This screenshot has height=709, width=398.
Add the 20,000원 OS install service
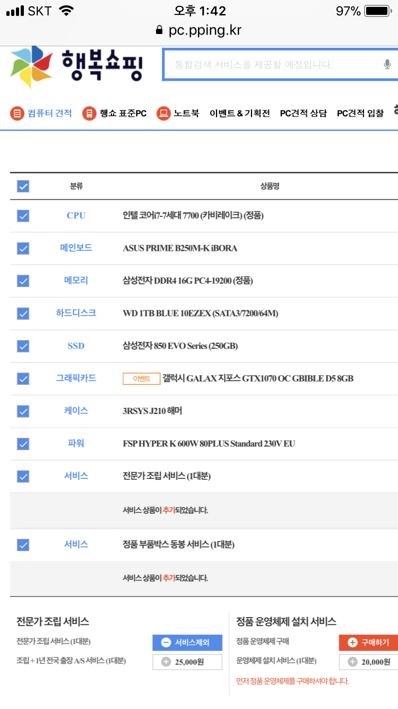[368, 662]
